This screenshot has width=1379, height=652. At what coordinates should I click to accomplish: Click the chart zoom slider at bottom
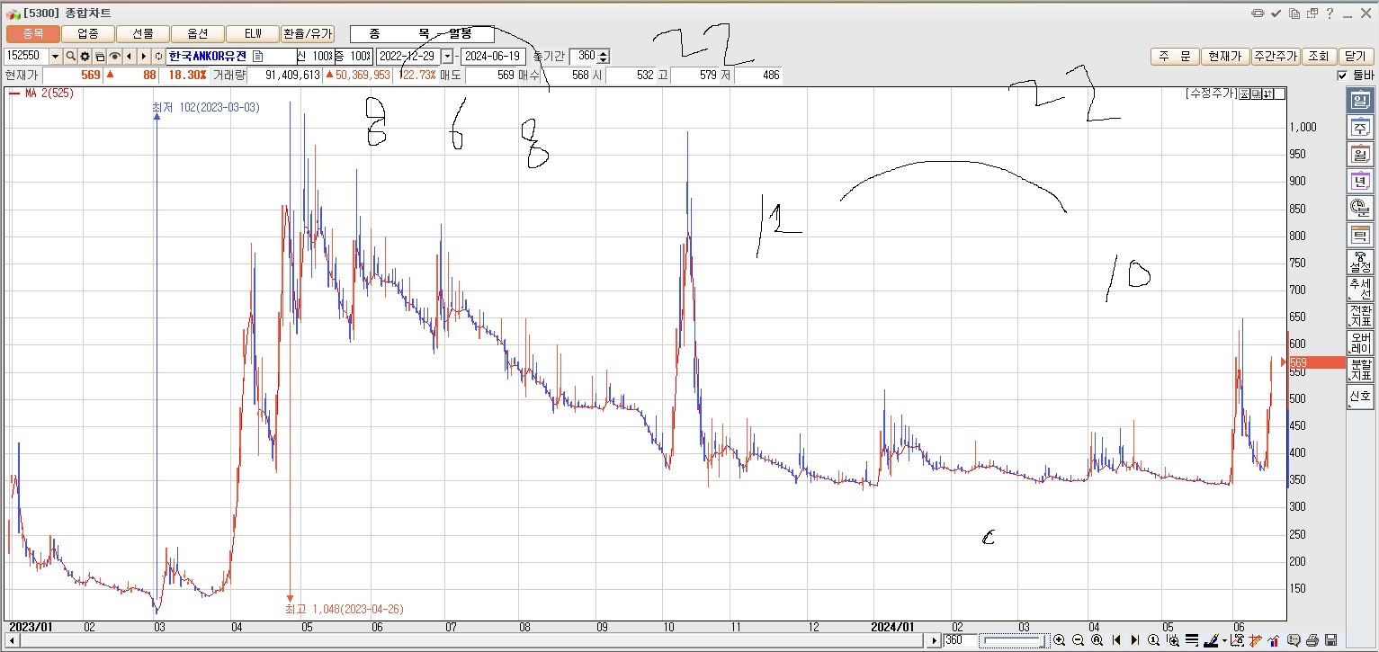pyautogui.click(x=1014, y=640)
